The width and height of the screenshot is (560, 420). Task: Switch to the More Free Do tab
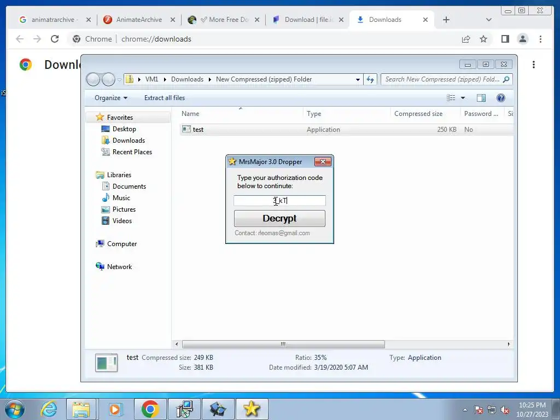click(224, 20)
